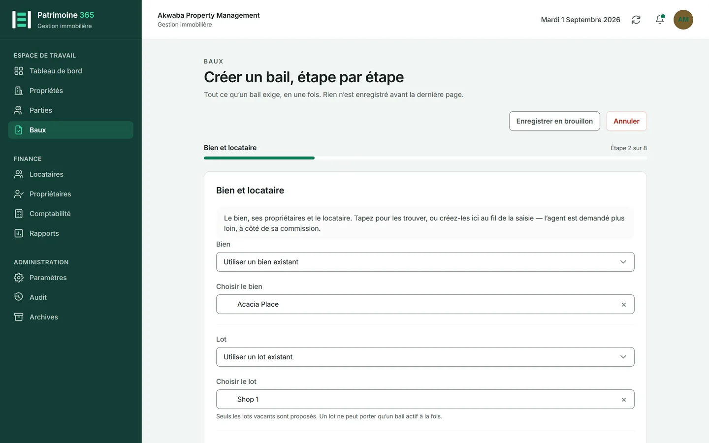Viewport: 709px width, 443px height.
Task: Open Locataires under Finance
Action: [x=70, y=174]
